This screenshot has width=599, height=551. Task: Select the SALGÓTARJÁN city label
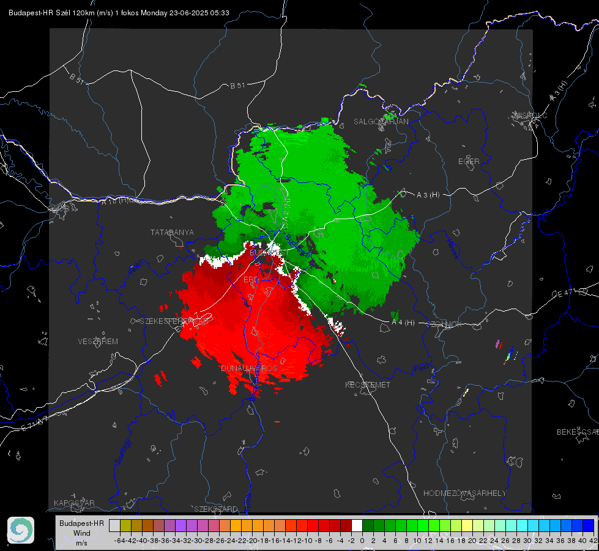381,122
